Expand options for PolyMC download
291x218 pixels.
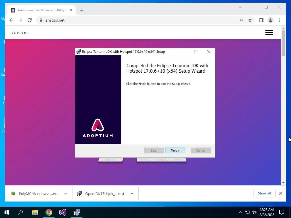[x=66, y=194]
